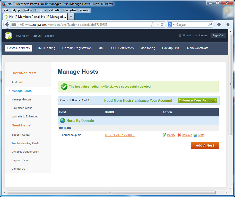Image resolution: width=235 pixels, height=197 pixels.
Task: Open the Backup DNS tab
Action: pyautogui.click(x=171, y=48)
